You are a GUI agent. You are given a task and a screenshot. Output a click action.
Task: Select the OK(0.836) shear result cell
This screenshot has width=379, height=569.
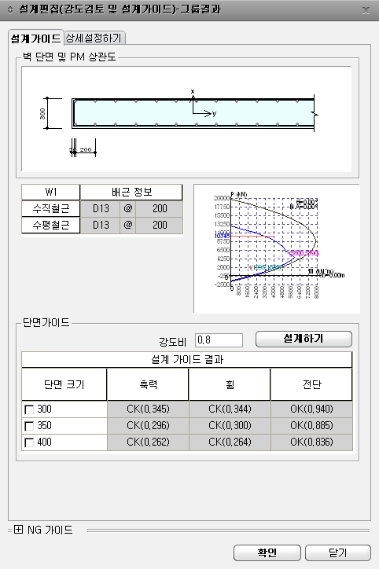[x=311, y=442]
